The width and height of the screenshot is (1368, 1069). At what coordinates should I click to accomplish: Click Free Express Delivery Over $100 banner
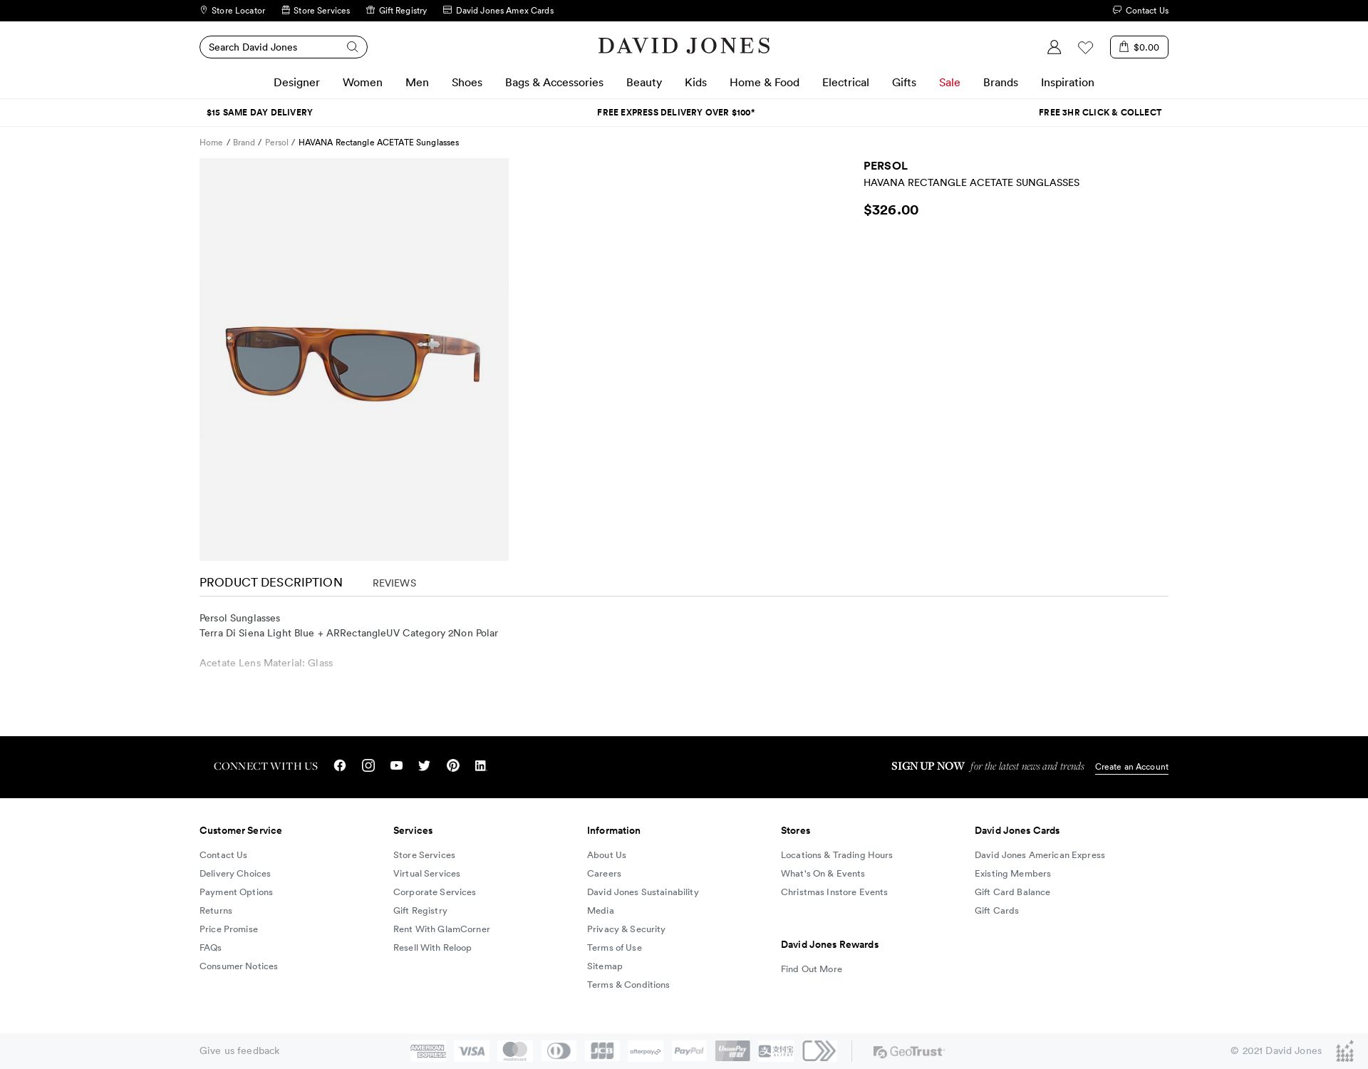[675, 113]
